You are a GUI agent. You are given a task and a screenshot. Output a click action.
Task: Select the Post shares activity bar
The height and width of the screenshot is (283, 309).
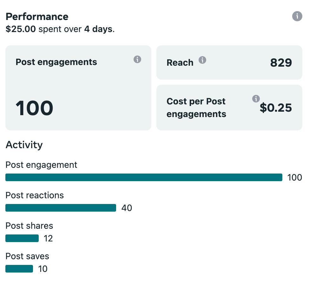pos(22,238)
